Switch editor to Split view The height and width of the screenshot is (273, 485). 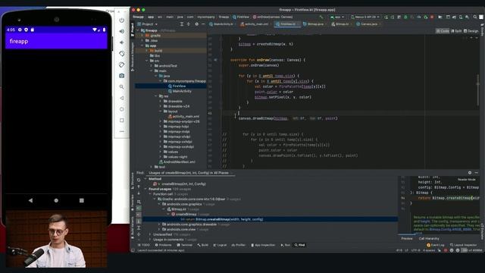(457, 31)
